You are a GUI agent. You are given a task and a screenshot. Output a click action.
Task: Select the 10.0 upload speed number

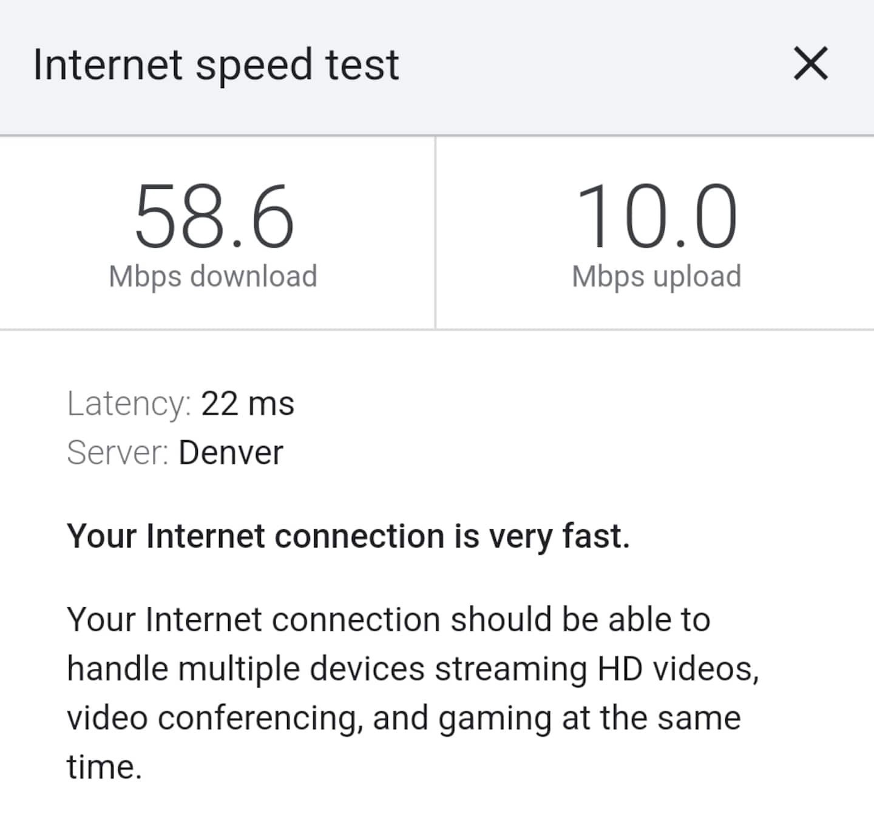pos(656,217)
